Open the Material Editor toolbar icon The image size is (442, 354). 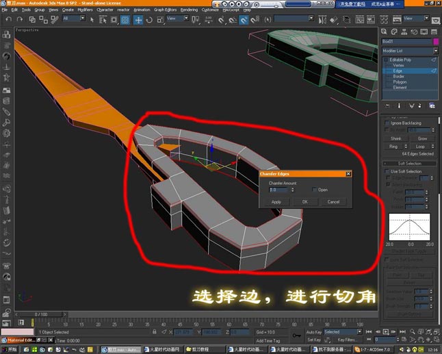tap(384, 20)
